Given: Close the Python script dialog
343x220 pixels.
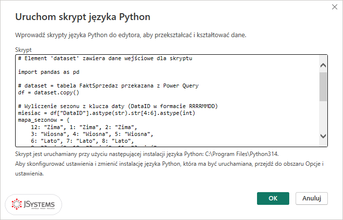Looking at the screenshot, I should tap(335, 7).
